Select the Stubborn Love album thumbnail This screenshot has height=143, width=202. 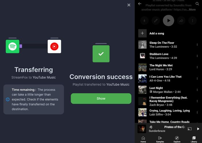coord(142,56)
